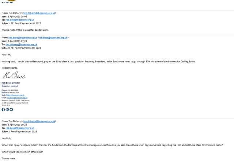Open the LinkedIn icon in Rob's signature

pyautogui.click(x=7, y=109)
